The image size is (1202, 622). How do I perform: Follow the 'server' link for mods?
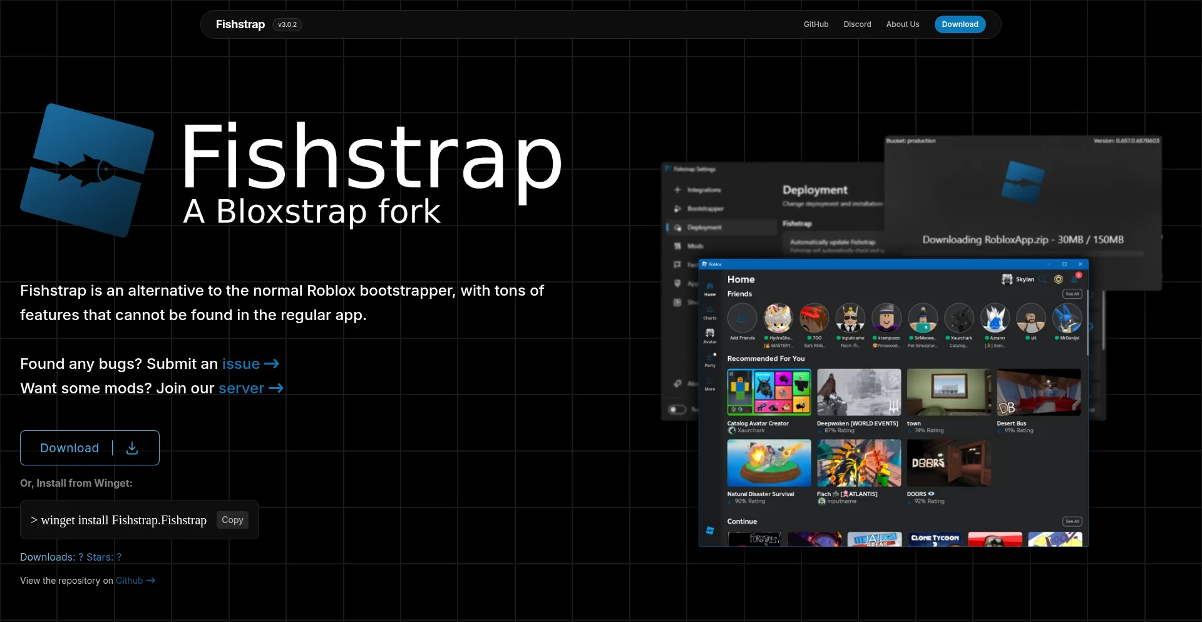click(x=251, y=388)
